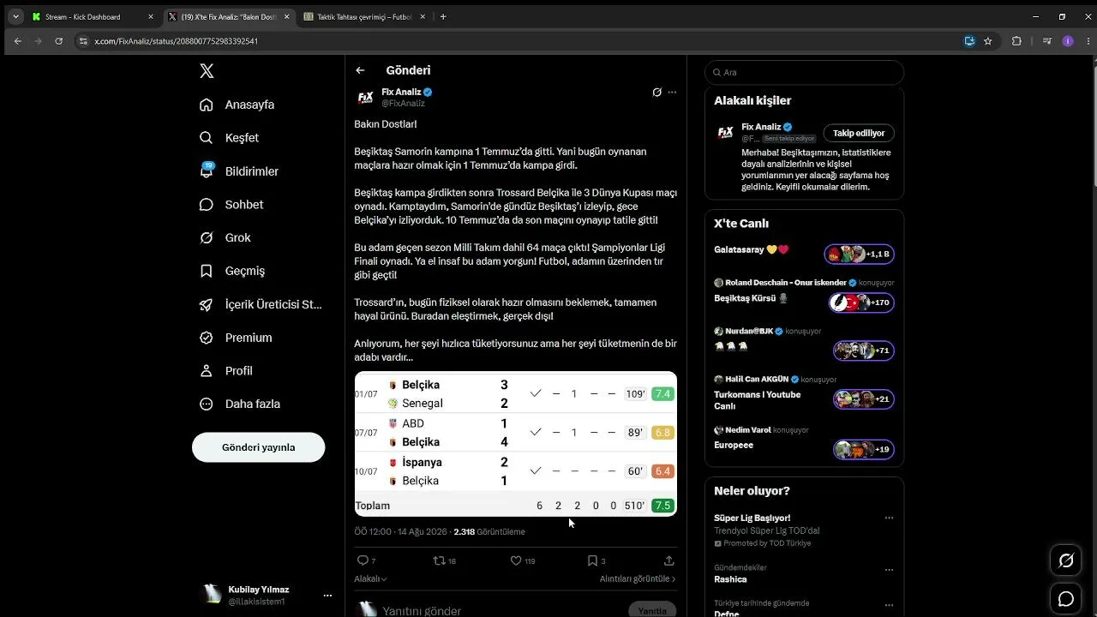This screenshot has height=617, width=1097.
Task: Click the +1,1 B listeners badge
Action: click(860, 255)
